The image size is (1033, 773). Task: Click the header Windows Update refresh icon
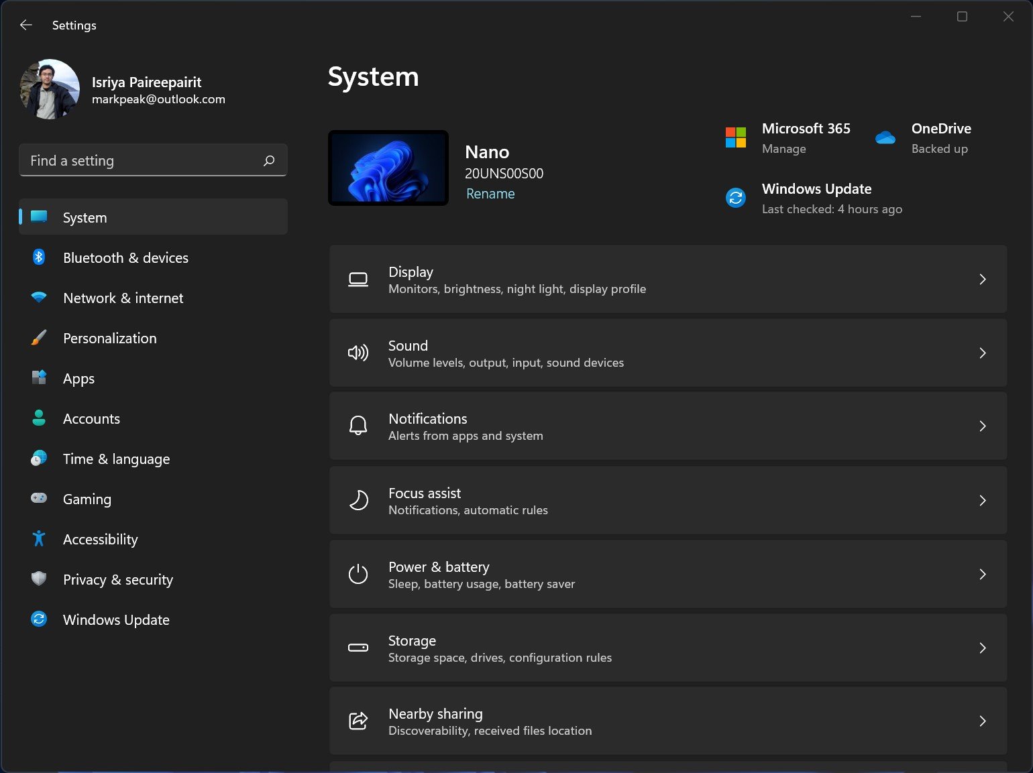point(736,198)
